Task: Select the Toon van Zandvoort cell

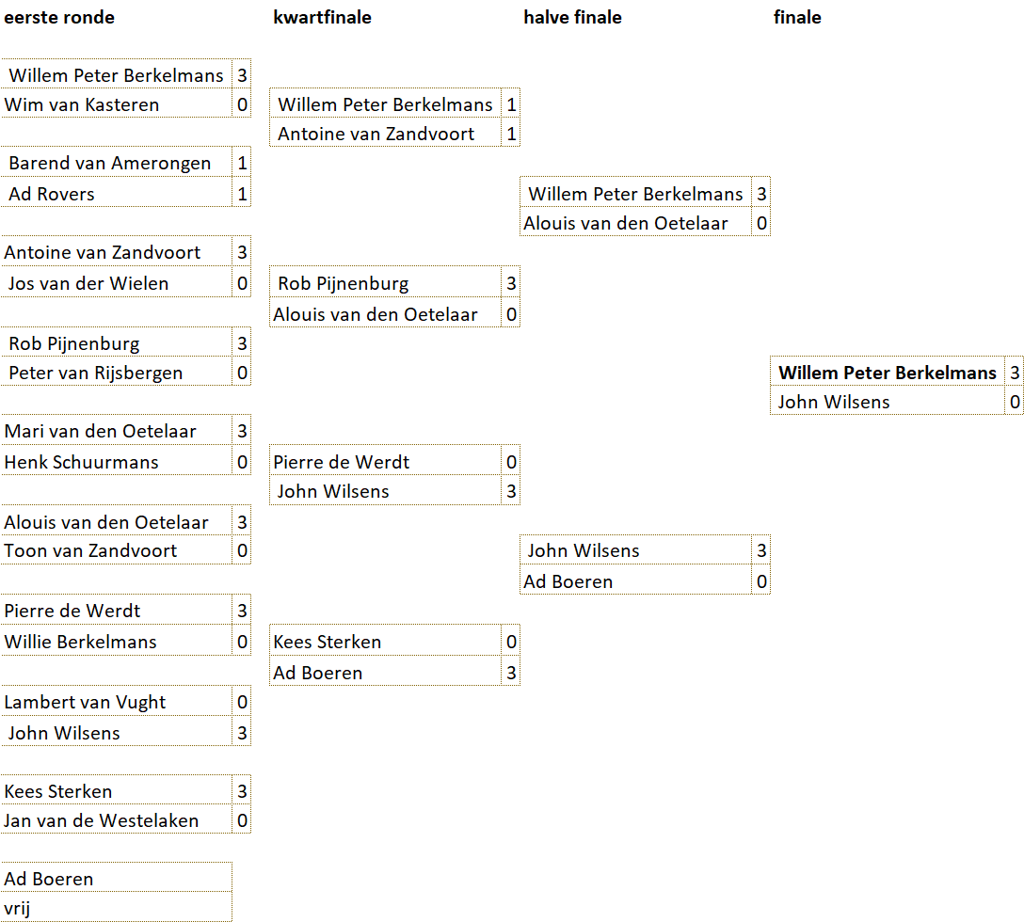Action: tap(90, 550)
